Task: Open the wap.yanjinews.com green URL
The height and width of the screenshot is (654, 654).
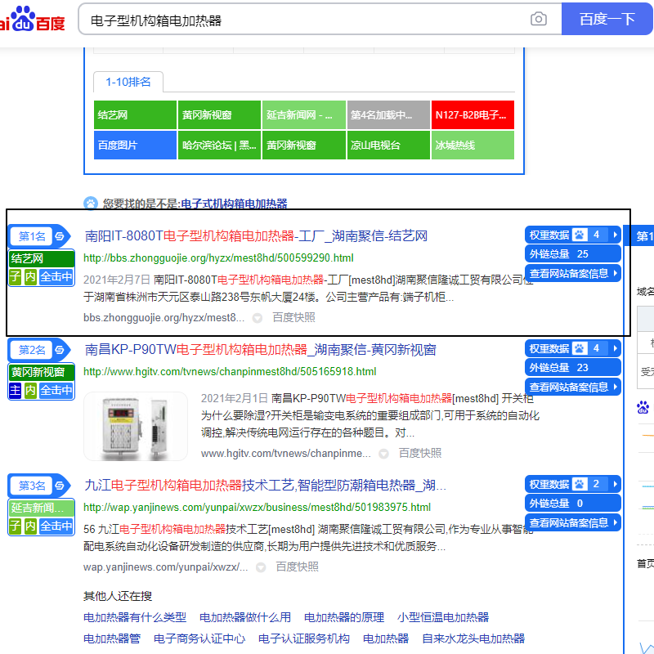Action: [x=257, y=507]
